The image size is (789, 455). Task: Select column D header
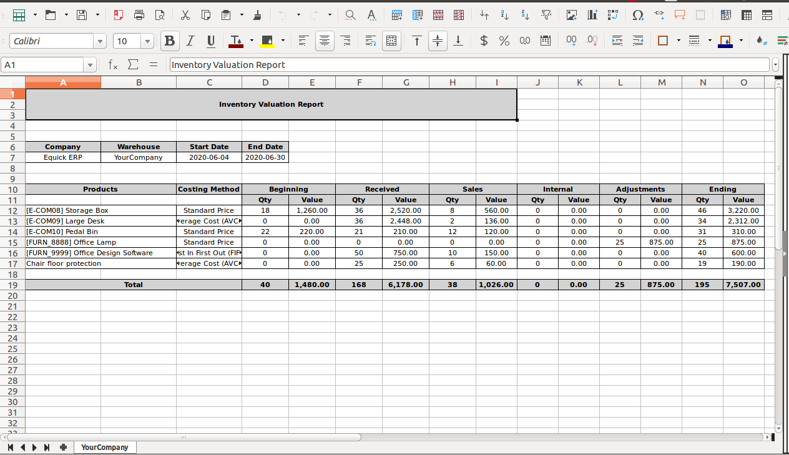click(265, 82)
